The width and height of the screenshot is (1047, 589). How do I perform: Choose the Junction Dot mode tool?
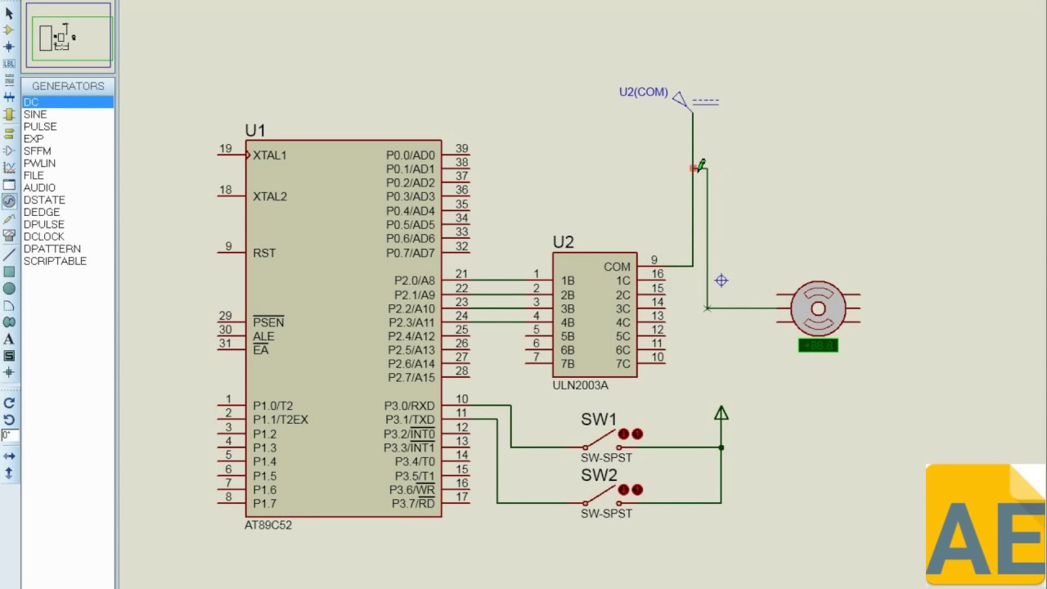(9, 47)
